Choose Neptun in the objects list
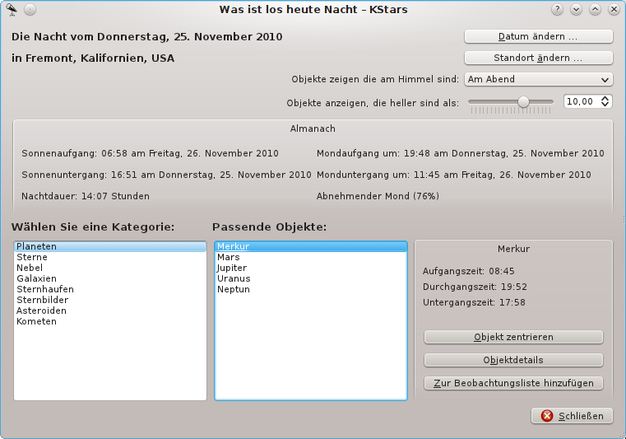 (x=233, y=290)
